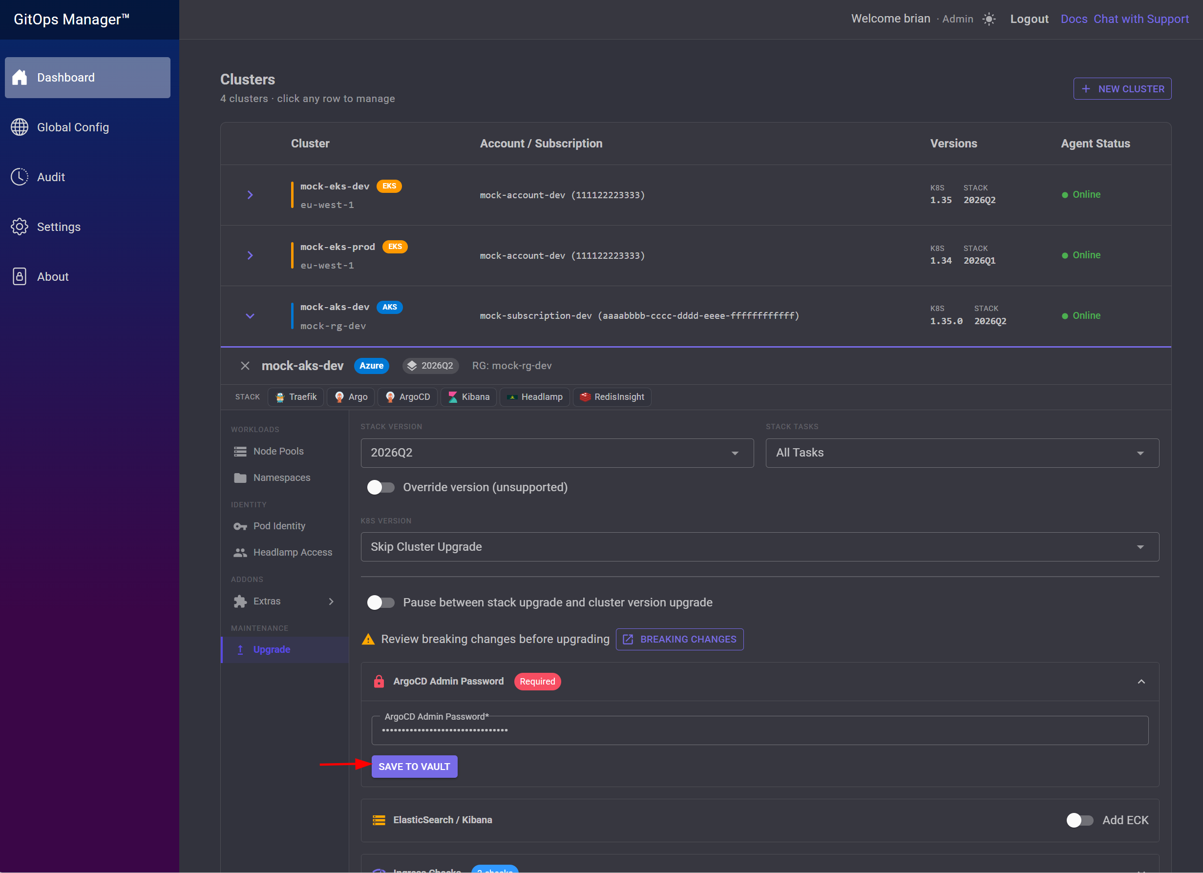Turn on the Add ECK switch
Viewport: 1203px width, 873px height.
point(1079,820)
